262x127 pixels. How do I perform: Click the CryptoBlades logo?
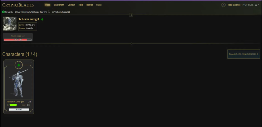pyautogui.click(x=18, y=5)
